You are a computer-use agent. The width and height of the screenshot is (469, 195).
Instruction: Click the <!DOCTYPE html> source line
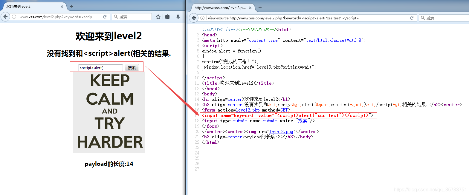point(247,30)
